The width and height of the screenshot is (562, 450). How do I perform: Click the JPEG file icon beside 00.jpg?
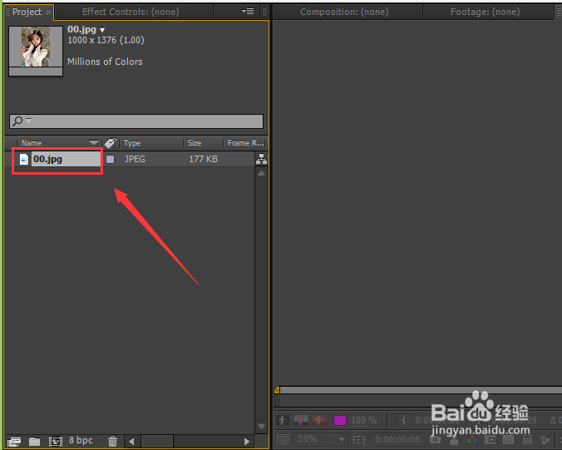click(23, 159)
